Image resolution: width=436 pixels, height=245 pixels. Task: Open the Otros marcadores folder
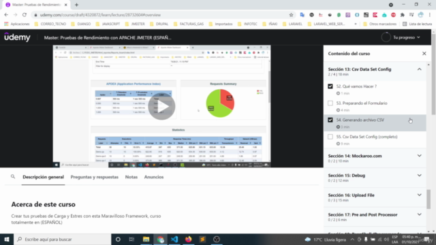tap(380, 24)
